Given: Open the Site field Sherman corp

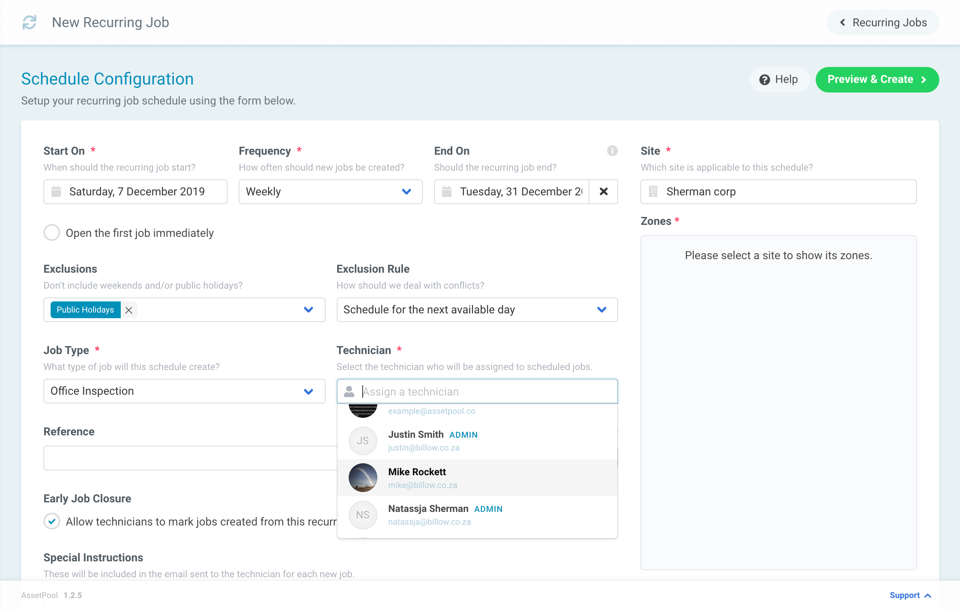Looking at the screenshot, I should (x=778, y=191).
